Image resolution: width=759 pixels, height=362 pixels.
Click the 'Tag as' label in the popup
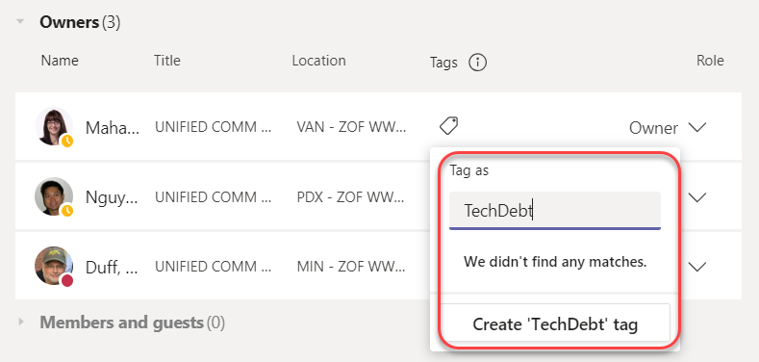point(469,170)
